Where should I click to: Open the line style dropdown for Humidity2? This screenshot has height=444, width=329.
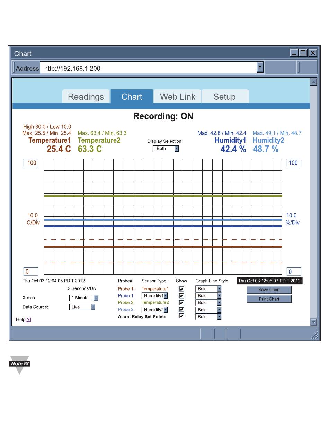(208, 310)
